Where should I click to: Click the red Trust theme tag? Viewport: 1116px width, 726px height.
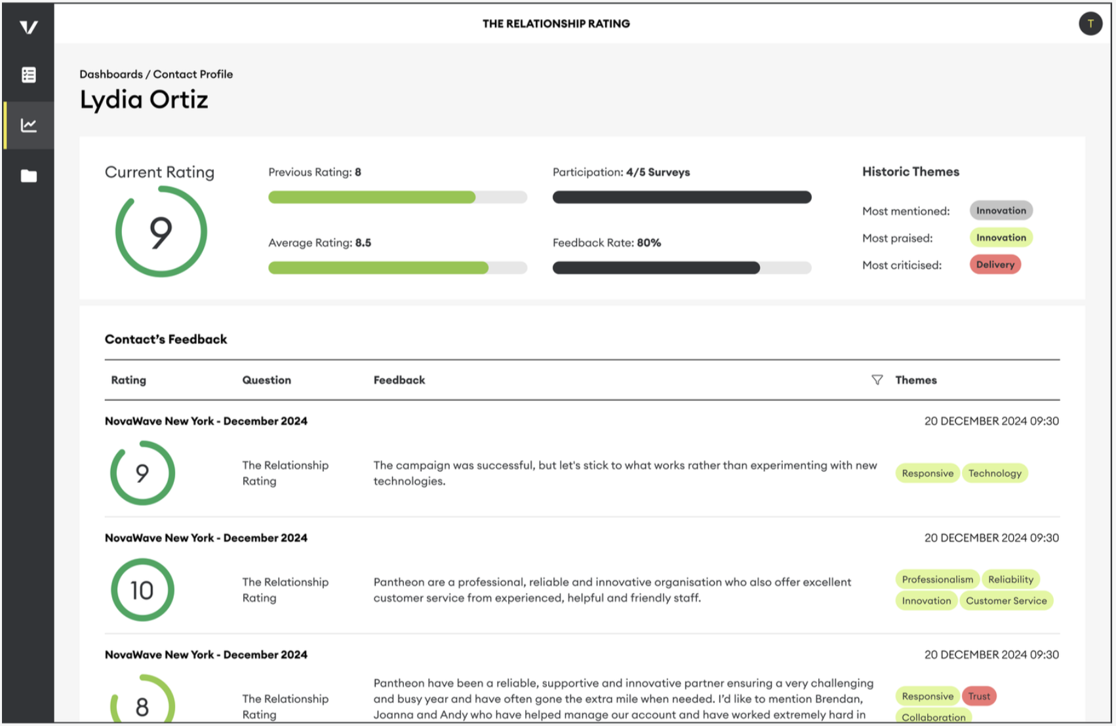pos(979,696)
